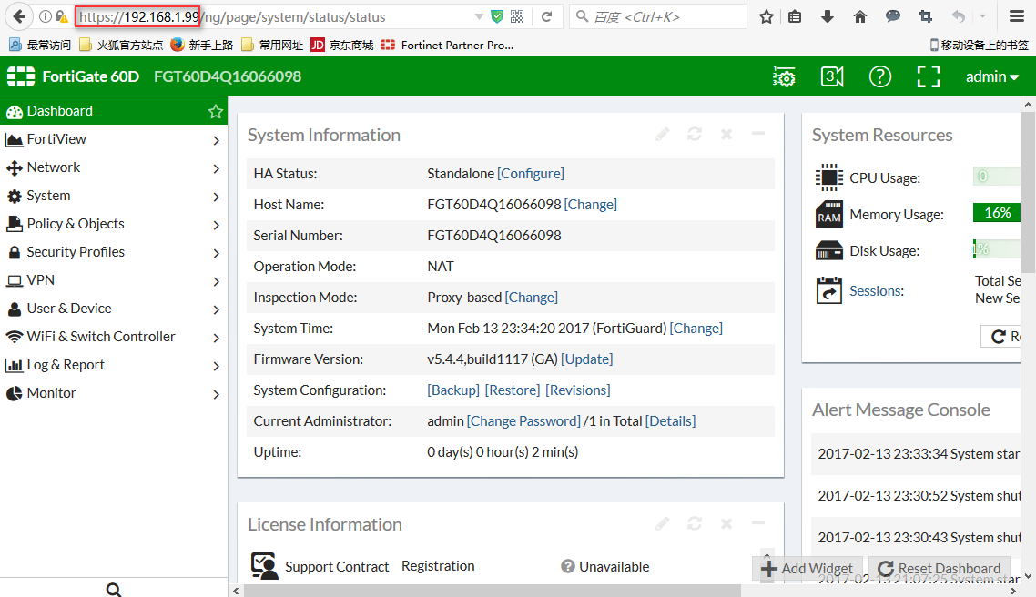Expand the System menu chevron
This screenshot has width=1036, height=597.
click(x=216, y=197)
